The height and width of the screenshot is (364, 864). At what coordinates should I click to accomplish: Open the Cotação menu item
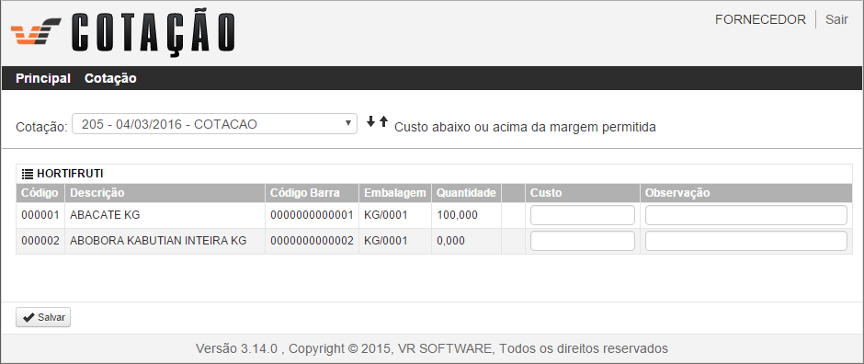110,78
